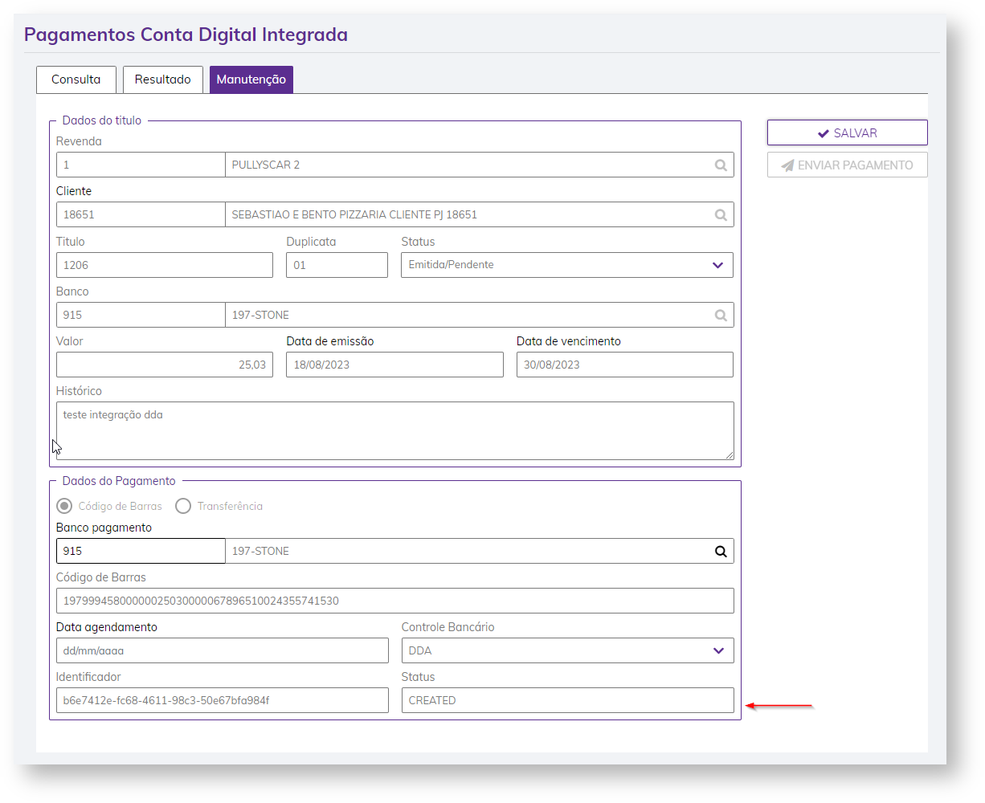Click the Valor amount field

pyautogui.click(x=165, y=365)
